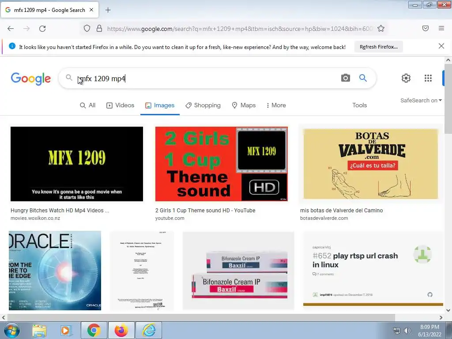Viewport: 452px width, 339px height.
Task: Open the volume speaker tray icon
Action: click(407, 331)
